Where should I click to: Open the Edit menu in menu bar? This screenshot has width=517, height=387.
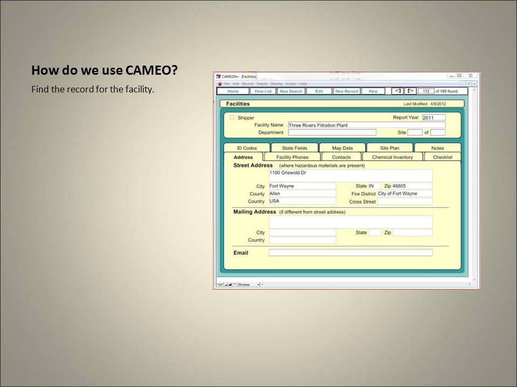(x=236, y=84)
